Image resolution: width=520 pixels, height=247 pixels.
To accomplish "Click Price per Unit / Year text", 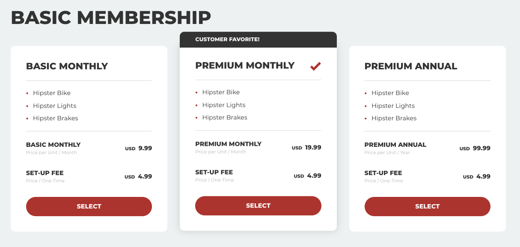I will [x=387, y=153].
